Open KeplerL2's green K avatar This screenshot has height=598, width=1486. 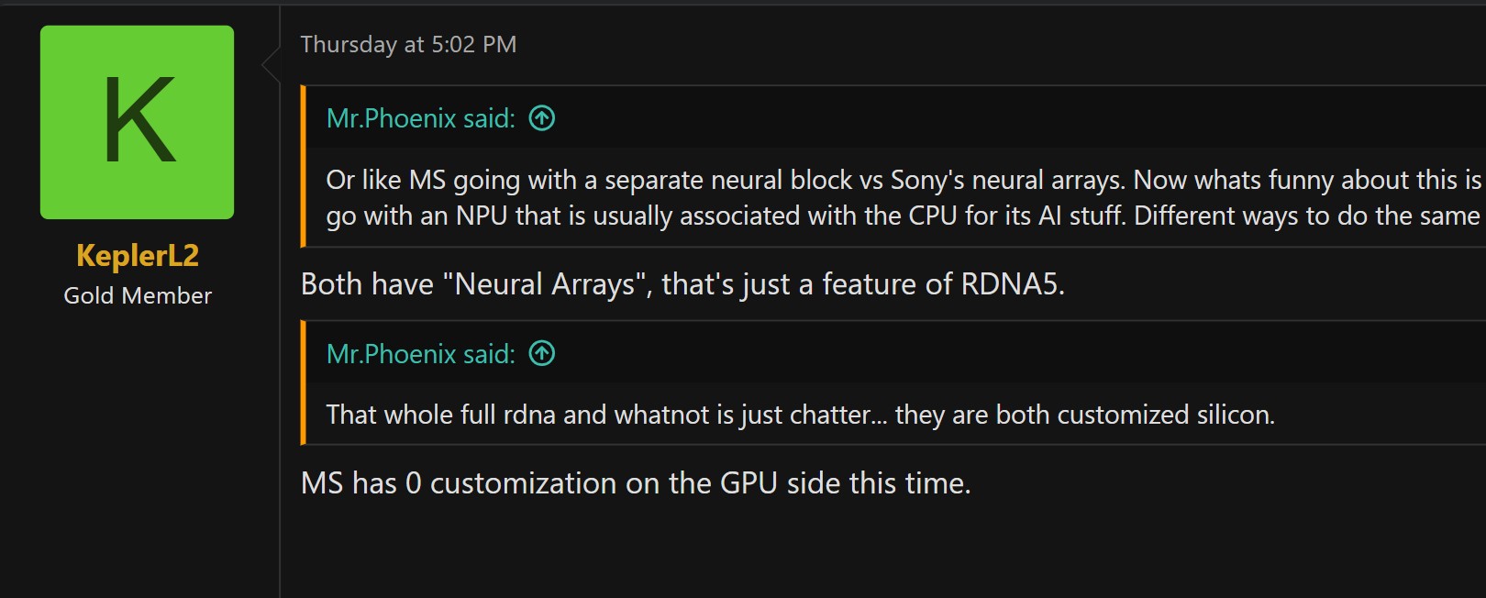(x=137, y=122)
